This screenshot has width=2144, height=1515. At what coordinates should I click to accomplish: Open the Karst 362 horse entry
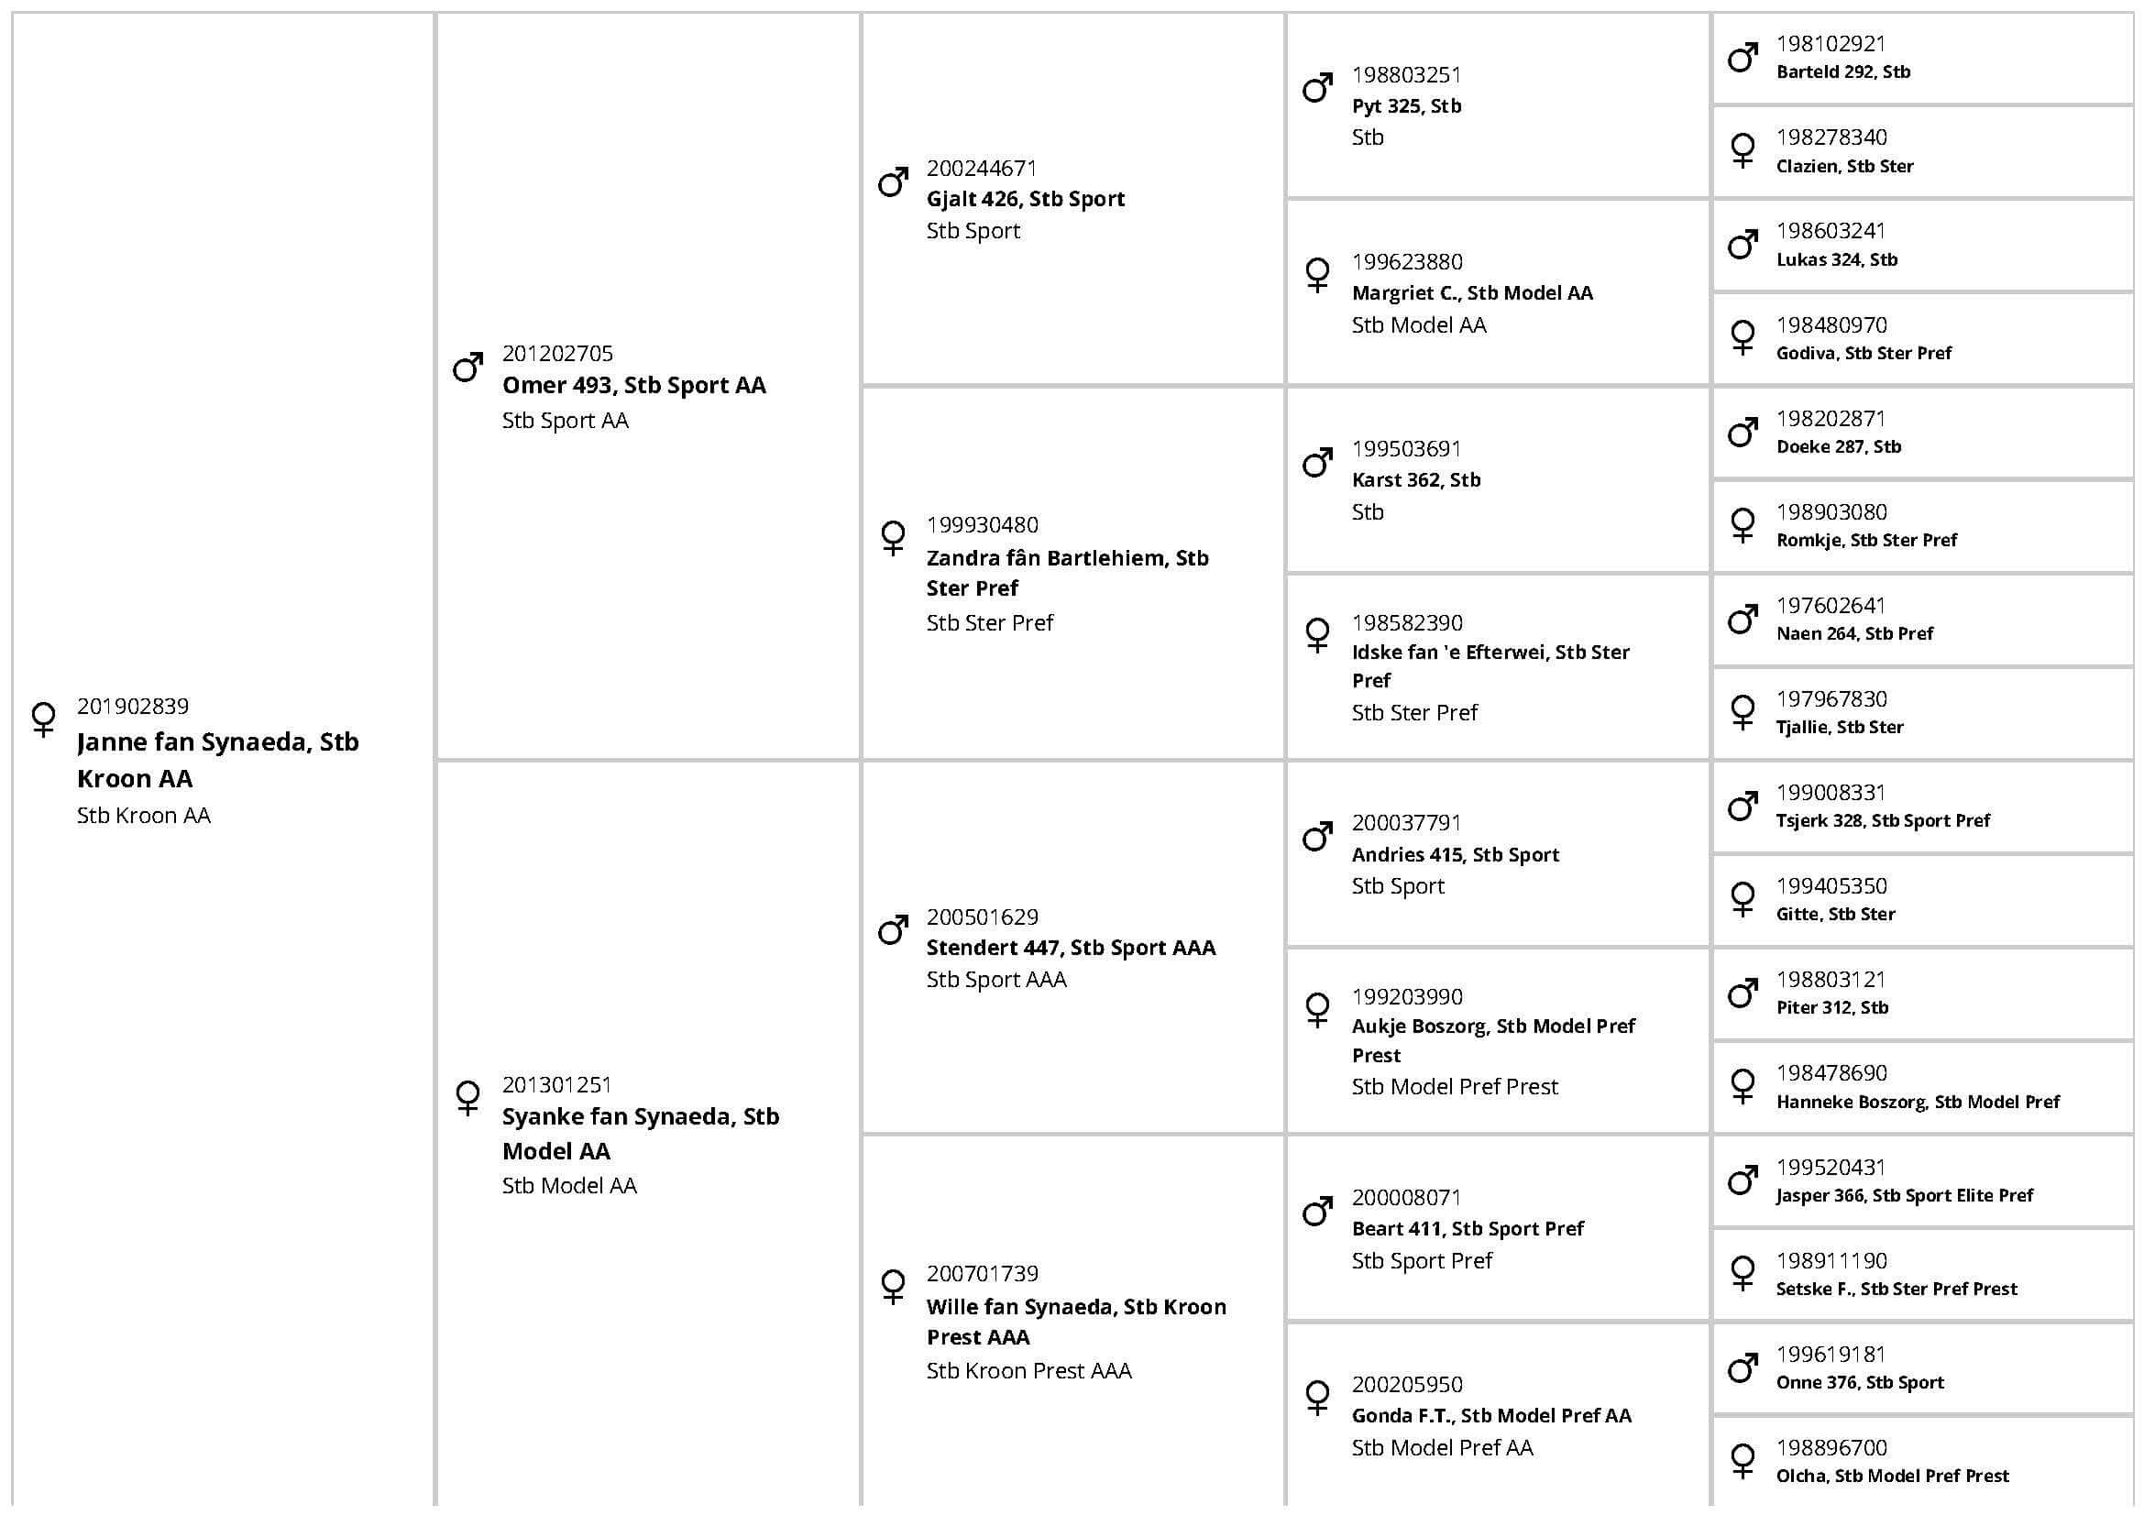click(x=1415, y=480)
